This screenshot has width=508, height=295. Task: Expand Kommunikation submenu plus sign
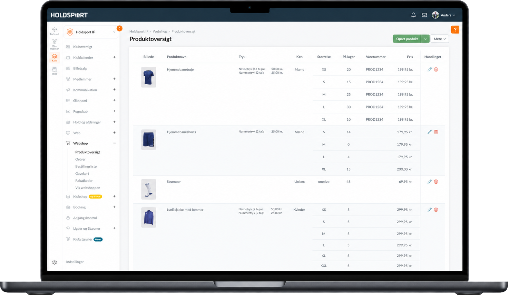tap(114, 90)
